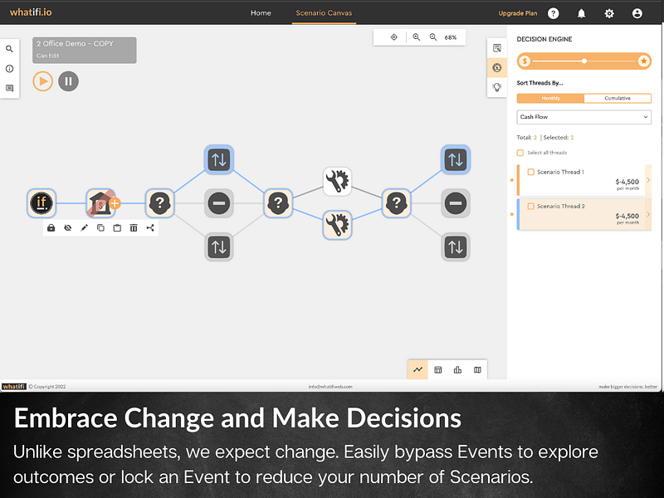Select the right grey minus bypass node
664x498 pixels.
click(456, 203)
